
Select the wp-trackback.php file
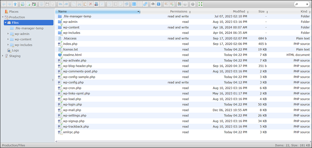[x=183, y=126]
